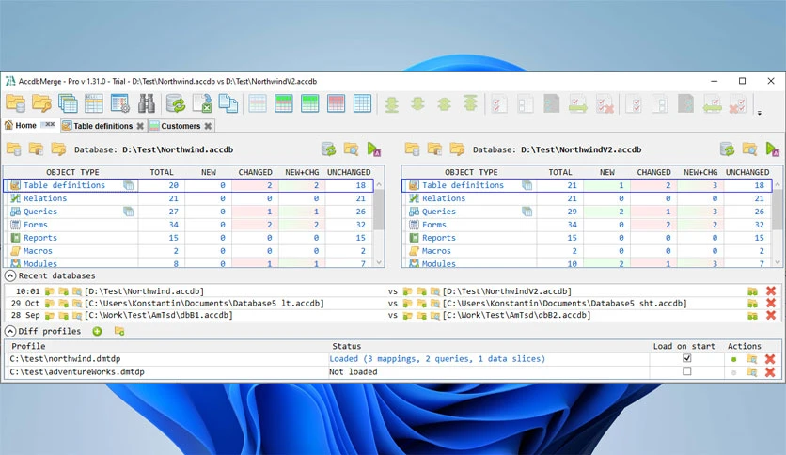Close the Table definitions tab
Image resolution: width=786 pixels, height=455 pixels.
(x=140, y=126)
